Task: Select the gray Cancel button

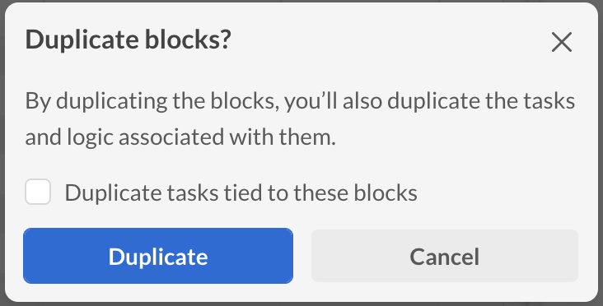Action: (x=445, y=256)
